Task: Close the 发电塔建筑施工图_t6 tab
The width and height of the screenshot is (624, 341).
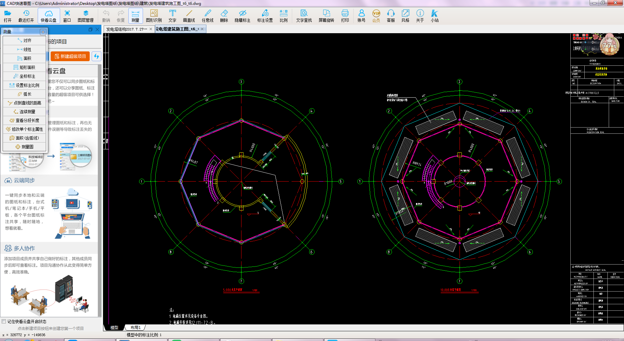Action: pos(202,29)
